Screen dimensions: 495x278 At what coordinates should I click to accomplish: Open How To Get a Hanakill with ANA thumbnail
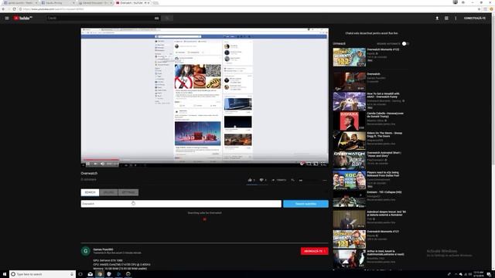[349, 101]
